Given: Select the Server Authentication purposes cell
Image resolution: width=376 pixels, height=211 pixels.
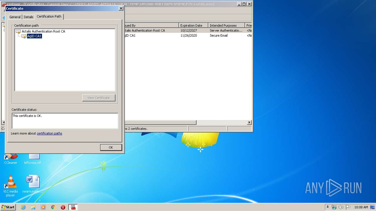Looking at the screenshot, I should (226, 30).
